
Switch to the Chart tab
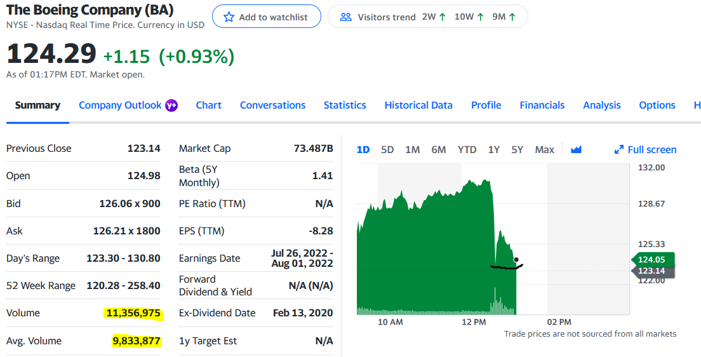tap(209, 105)
